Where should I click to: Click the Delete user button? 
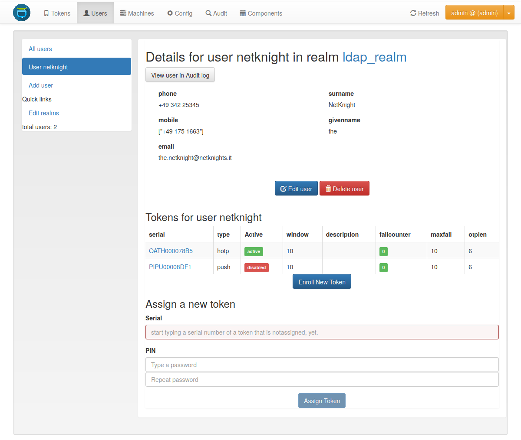tap(344, 189)
